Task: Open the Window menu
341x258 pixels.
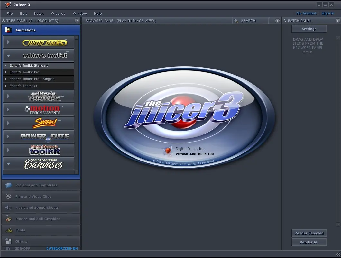Action: point(79,14)
